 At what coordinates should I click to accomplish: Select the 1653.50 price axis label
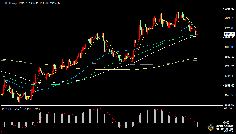tap(229, 95)
